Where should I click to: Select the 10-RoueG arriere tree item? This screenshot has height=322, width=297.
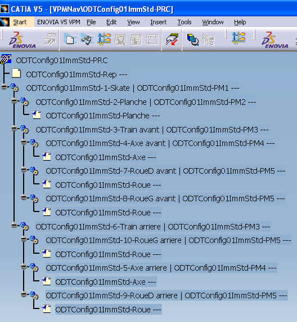coord(168,240)
